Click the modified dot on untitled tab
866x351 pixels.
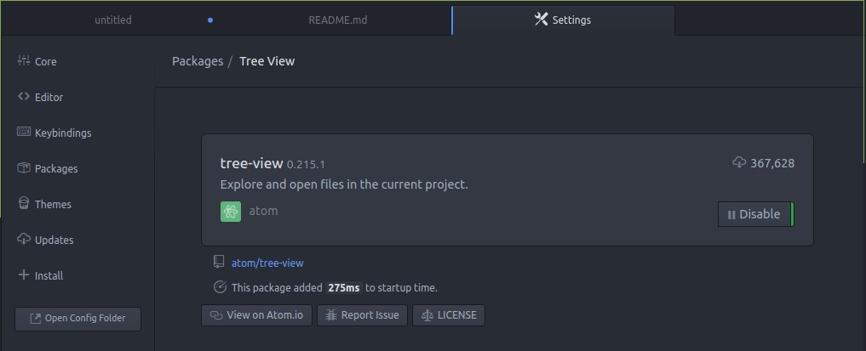pyautogui.click(x=210, y=20)
